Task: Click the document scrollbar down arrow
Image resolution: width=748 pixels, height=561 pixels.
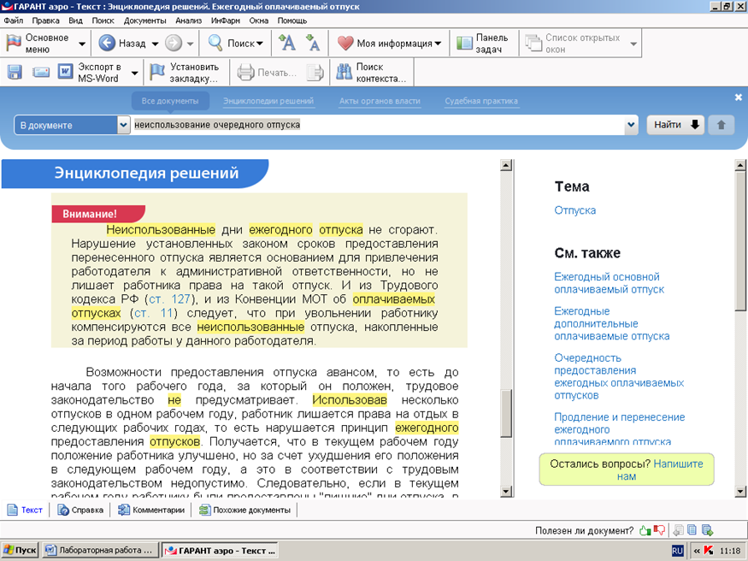Action: pos(506,491)
